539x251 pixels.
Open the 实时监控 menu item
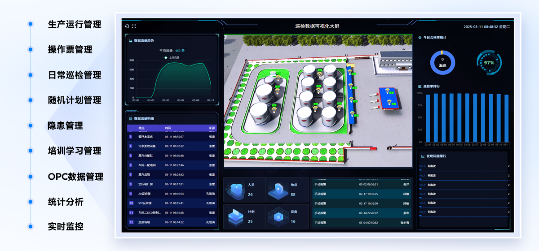tap(65, 226)
